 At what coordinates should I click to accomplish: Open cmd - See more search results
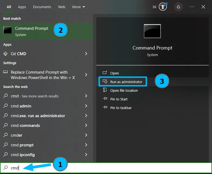47,96
